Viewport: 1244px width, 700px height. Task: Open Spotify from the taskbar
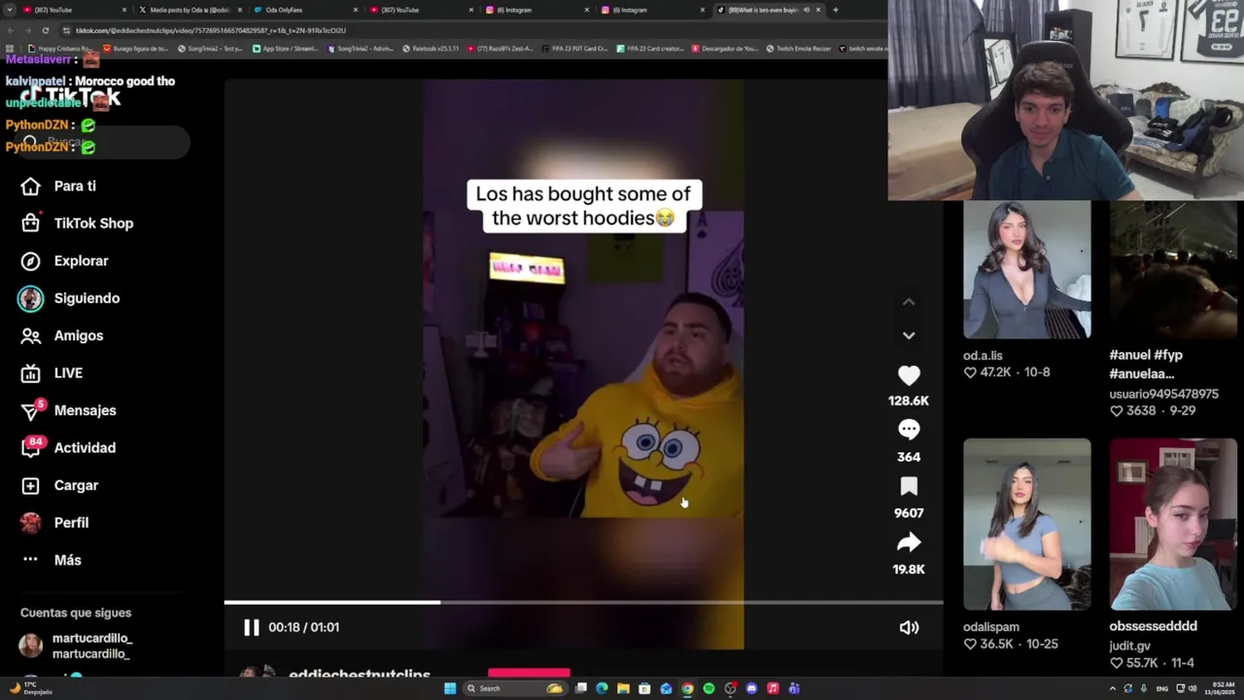(708, 688)
